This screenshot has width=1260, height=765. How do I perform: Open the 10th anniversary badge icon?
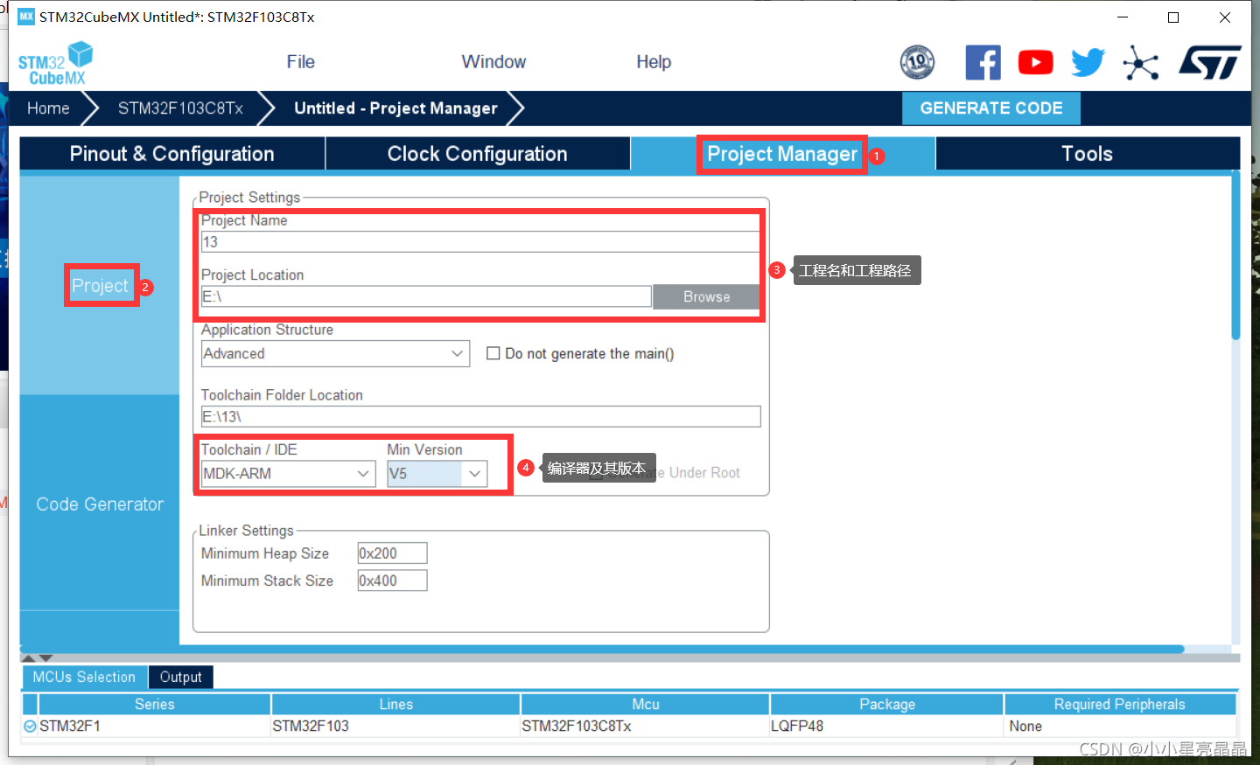[917, 62]
